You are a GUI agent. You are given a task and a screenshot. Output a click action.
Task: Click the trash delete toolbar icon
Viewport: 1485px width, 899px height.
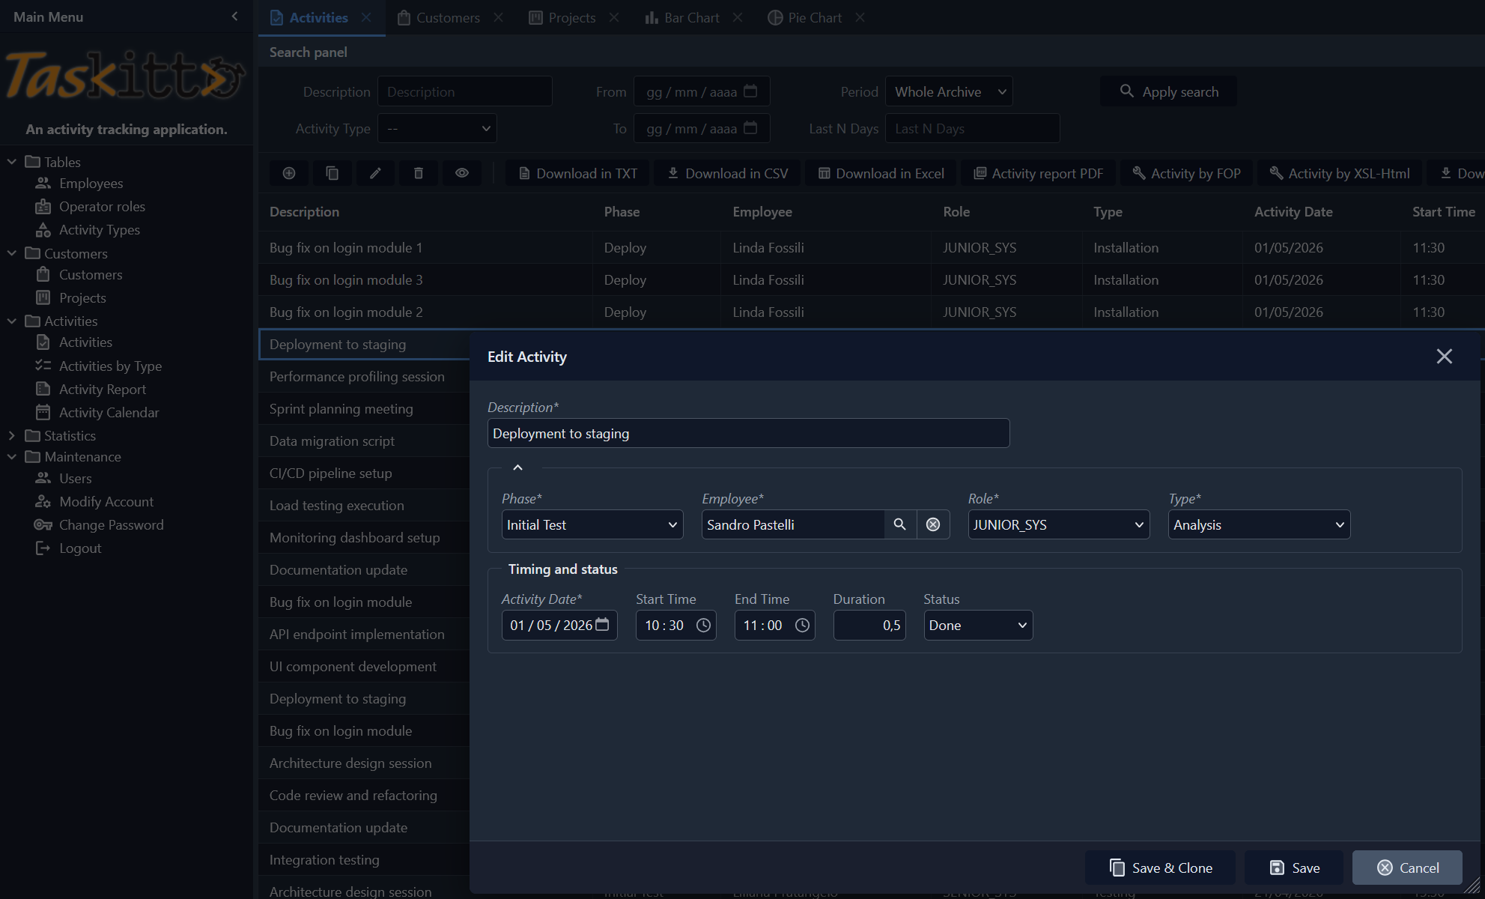point(419,173)
